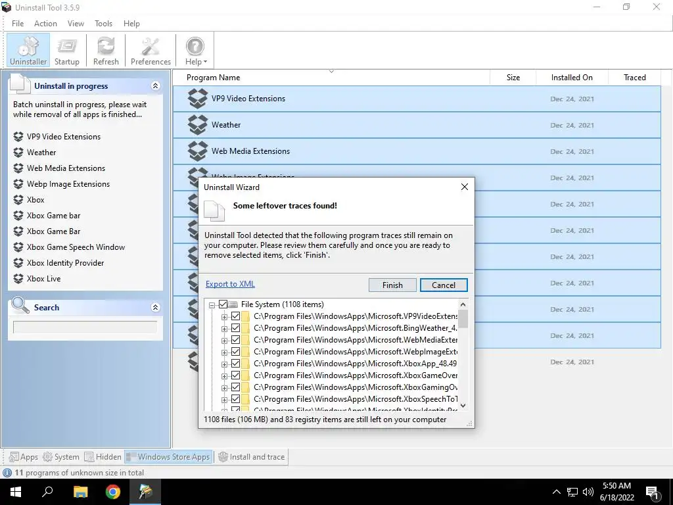
Task: Uncheck the XboxSpeechToText folder checkbox
Action: tap(236, 399)
